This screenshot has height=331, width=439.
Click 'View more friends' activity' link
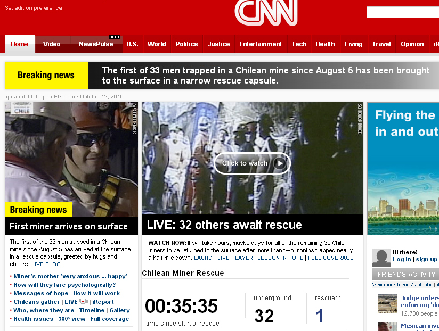click(x=402, y=285)
